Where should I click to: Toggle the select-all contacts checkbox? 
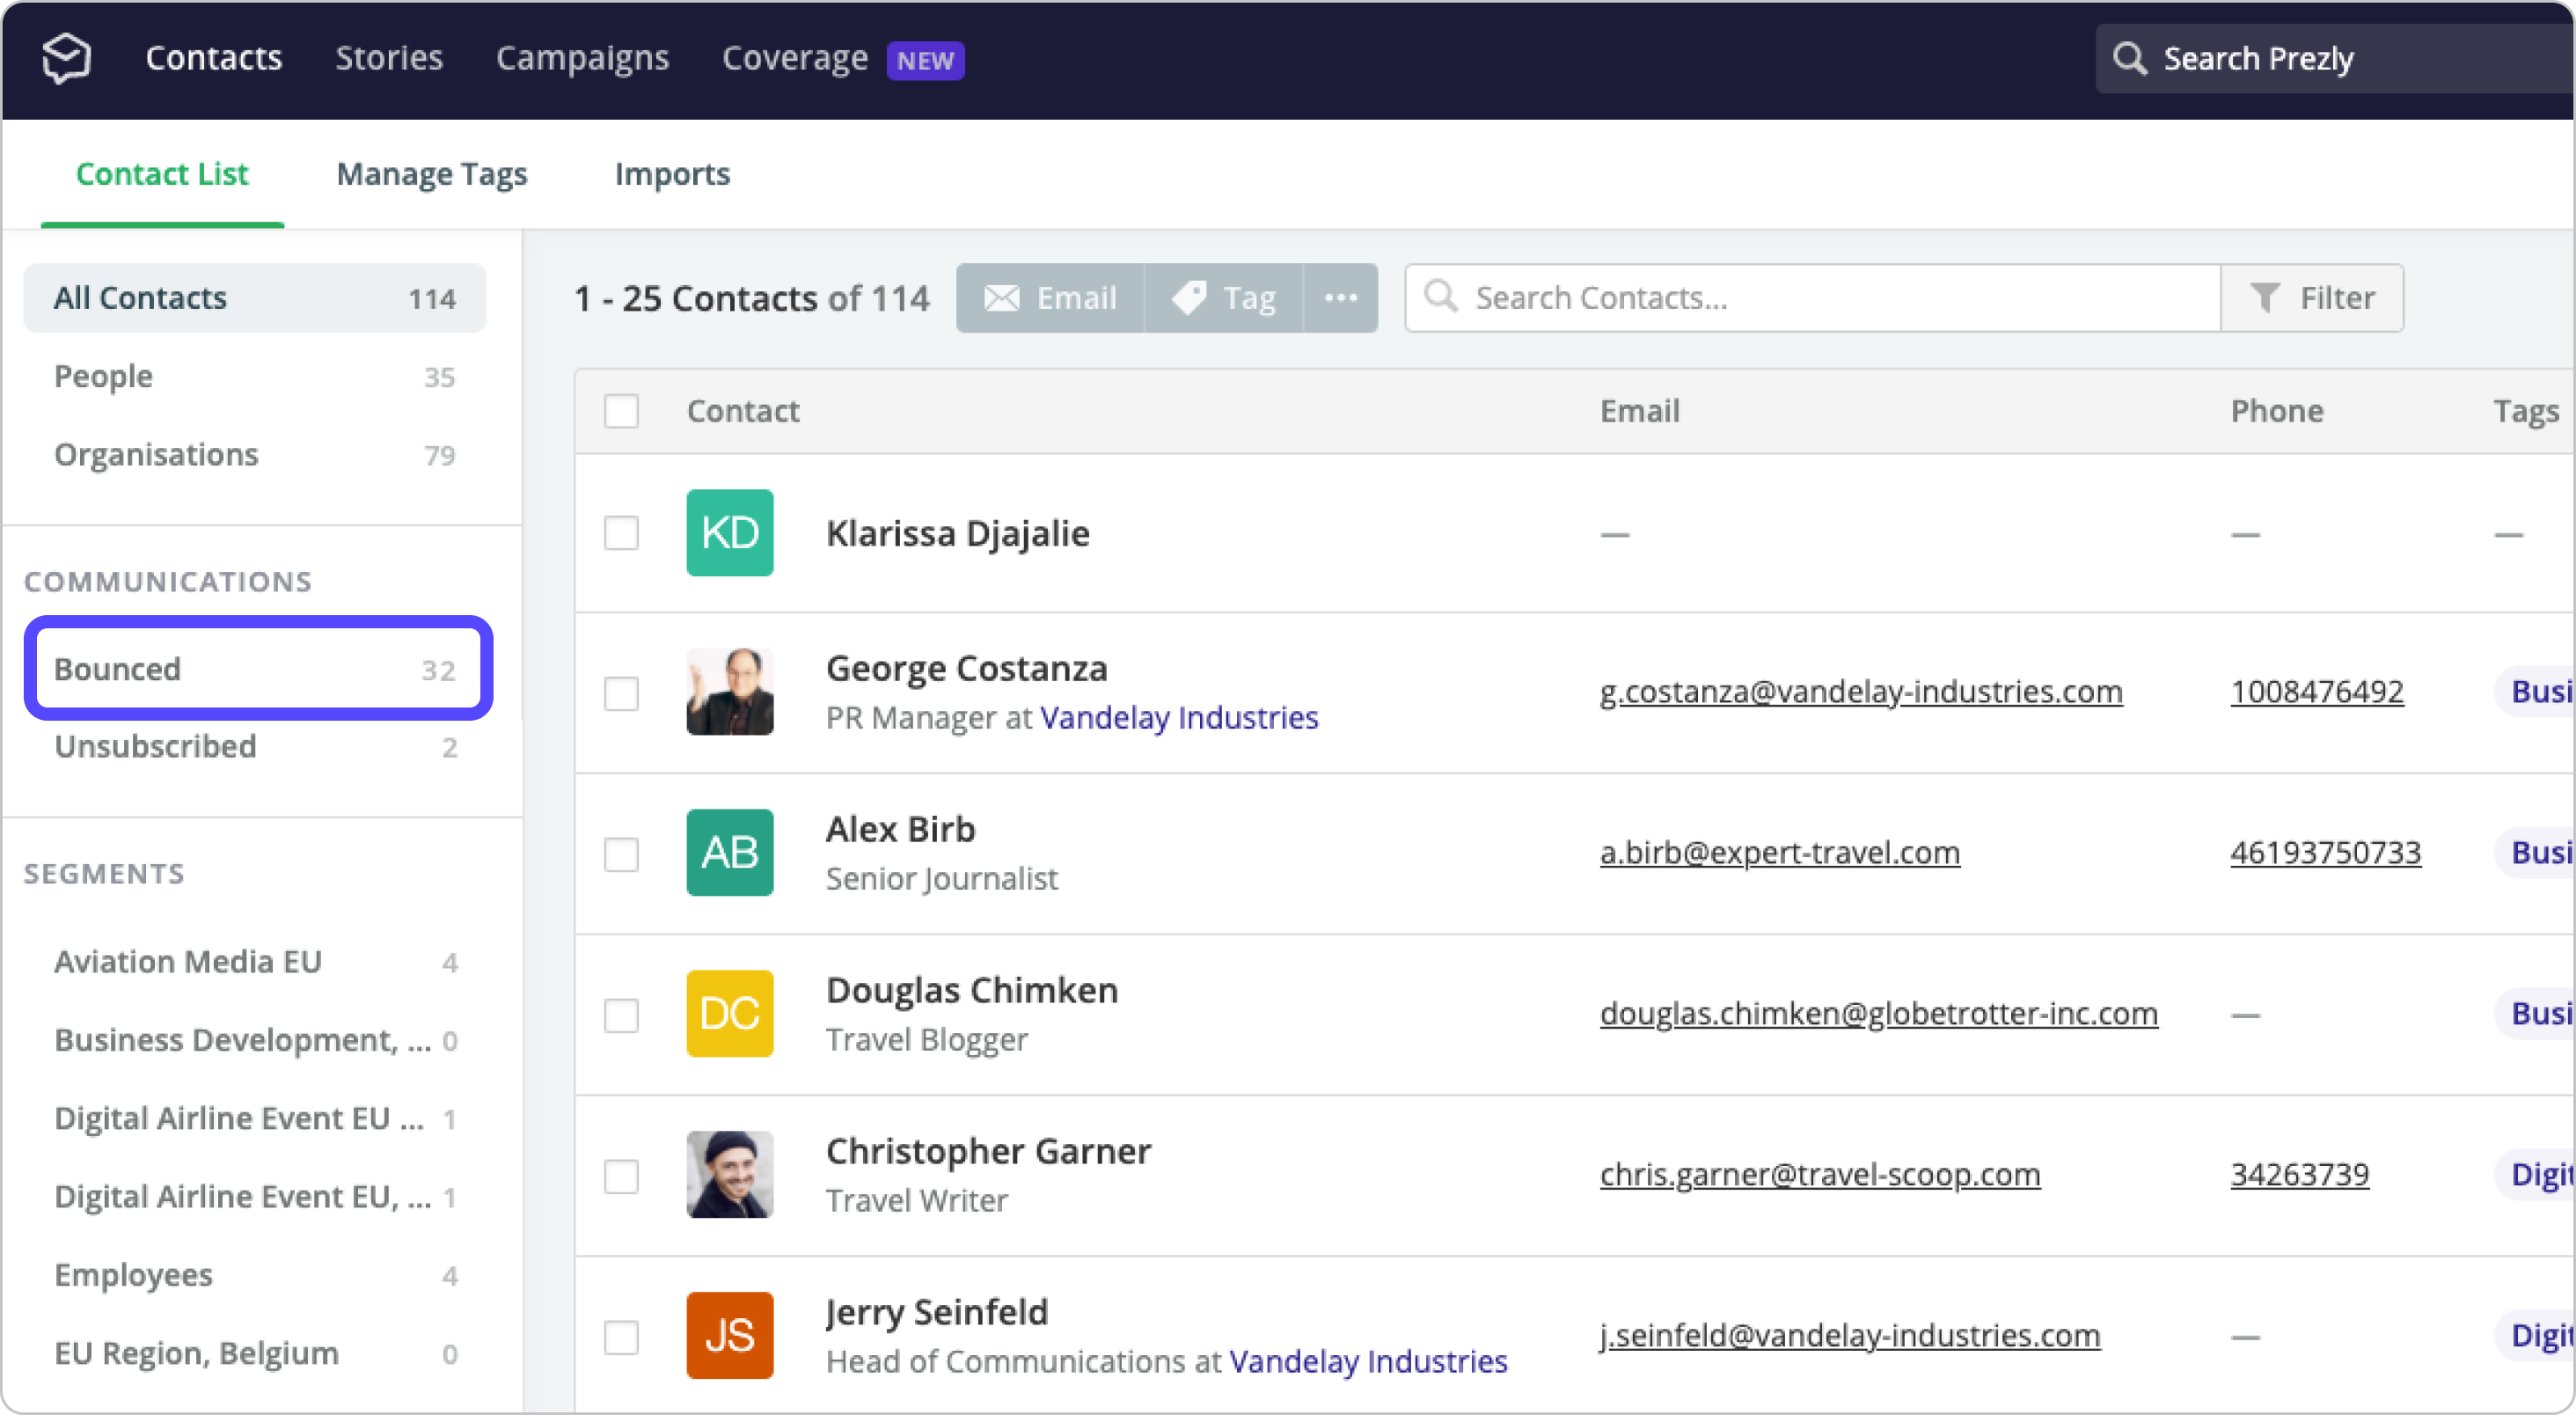tap(621, 411)
